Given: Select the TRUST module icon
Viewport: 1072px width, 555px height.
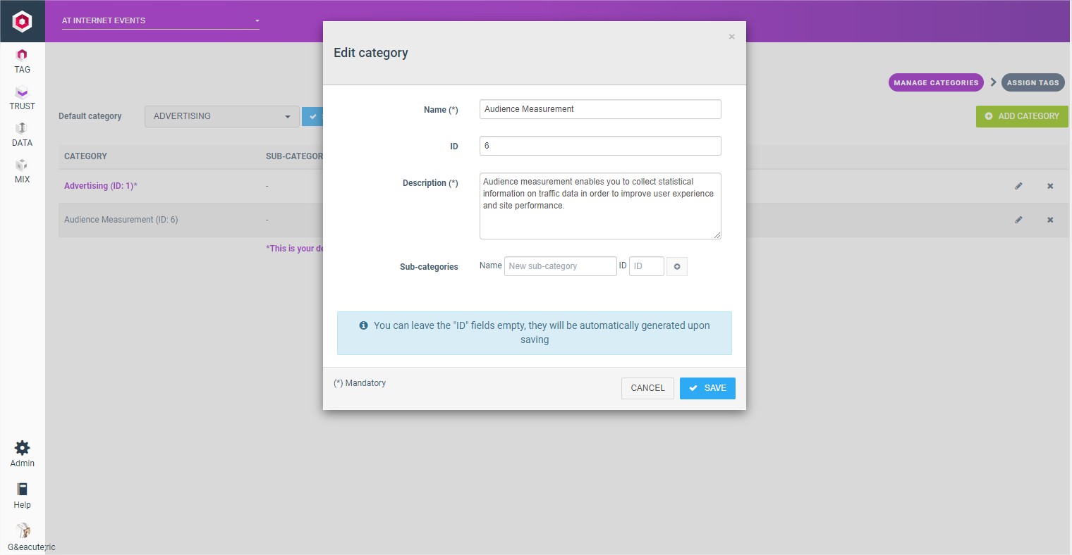Looking at the screenshot, I should (x=22, y=97).
